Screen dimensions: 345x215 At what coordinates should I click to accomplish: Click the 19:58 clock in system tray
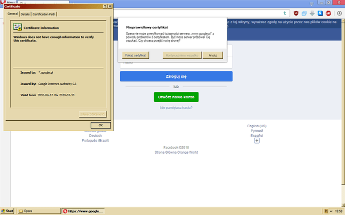click(338, 212)
